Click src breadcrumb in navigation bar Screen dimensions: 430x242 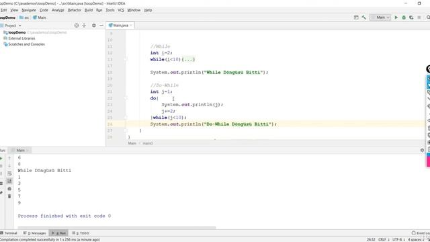[24, 17]
